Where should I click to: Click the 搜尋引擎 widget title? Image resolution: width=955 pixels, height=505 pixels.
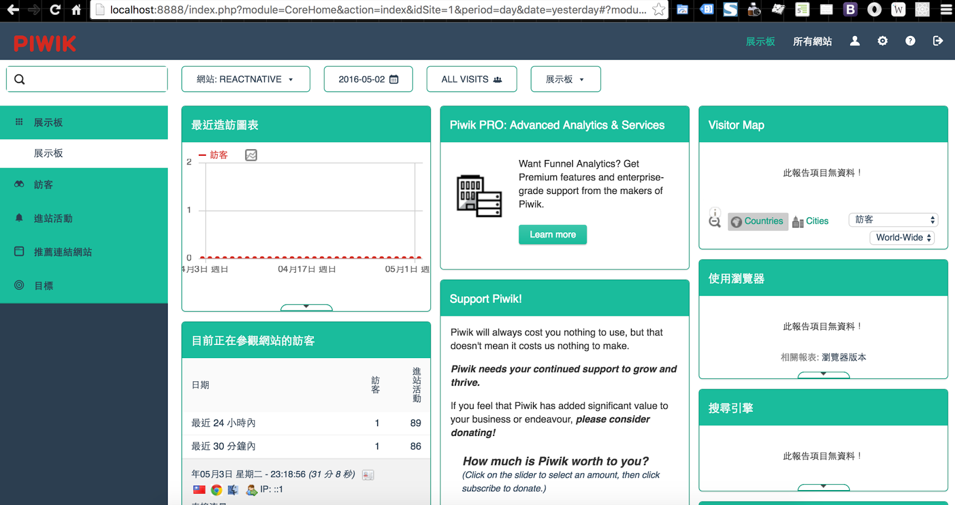click(731, 408)
